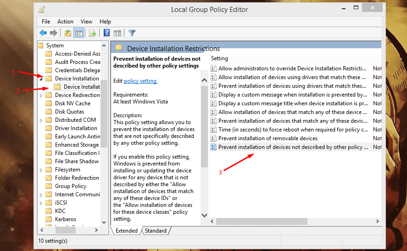Switch to the Standard tab
The image size is (407, 251).
pyautogui.click(x=156, y=231)
